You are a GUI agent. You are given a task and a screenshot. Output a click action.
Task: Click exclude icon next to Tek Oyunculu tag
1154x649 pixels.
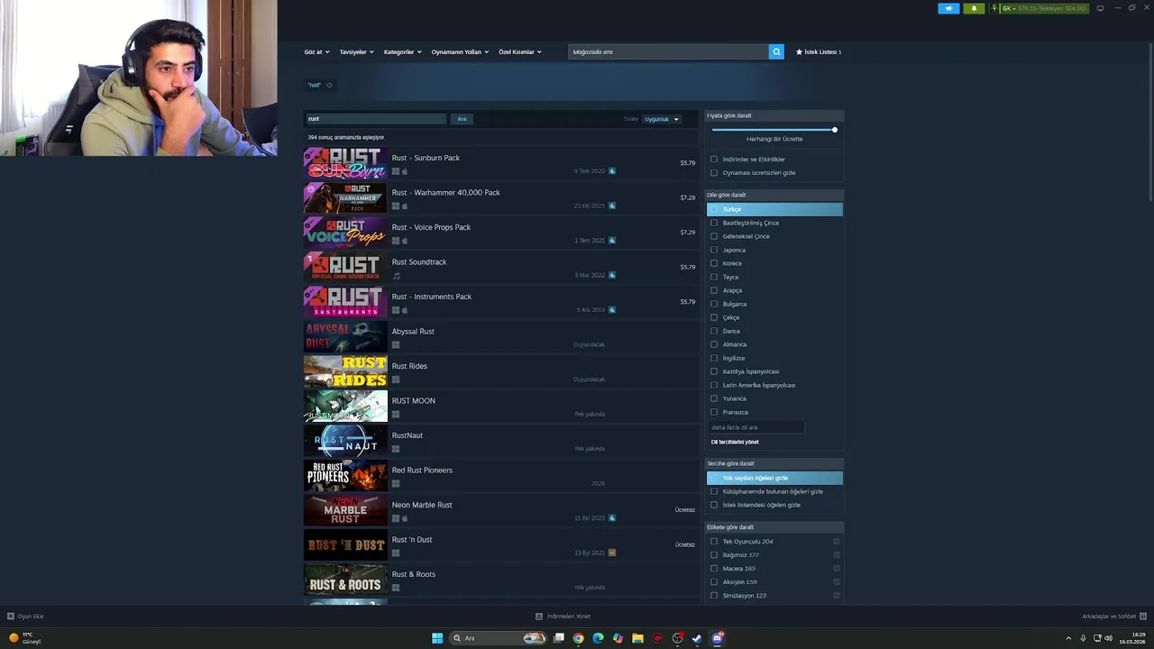click(837, 542)
